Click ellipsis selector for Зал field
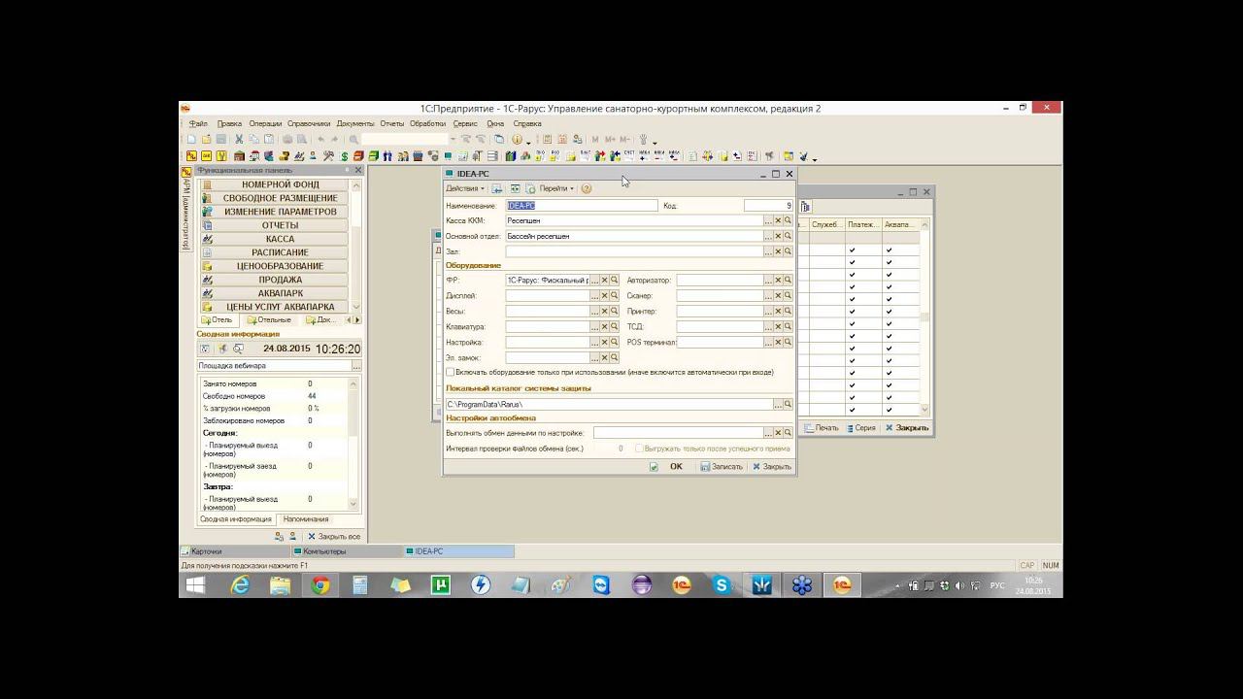This screenshot has height=699, width=1243. coord(768,251)
